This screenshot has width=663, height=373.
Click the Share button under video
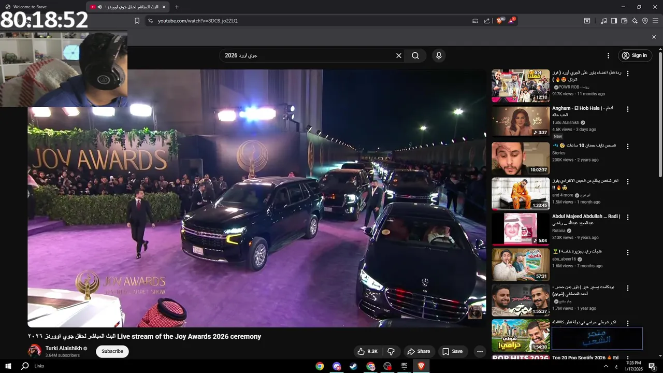(419, 351)
